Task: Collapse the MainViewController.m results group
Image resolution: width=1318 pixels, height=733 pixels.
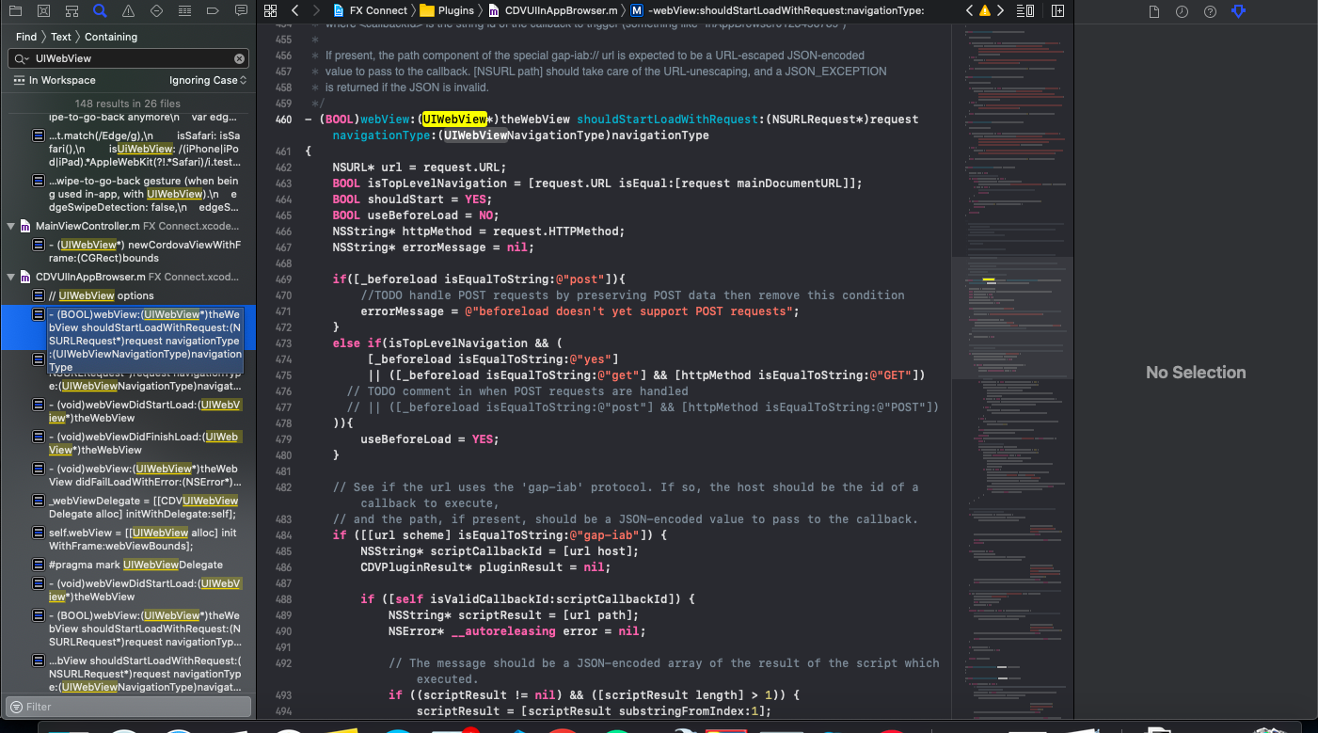Action: click(x=8, y=226)
